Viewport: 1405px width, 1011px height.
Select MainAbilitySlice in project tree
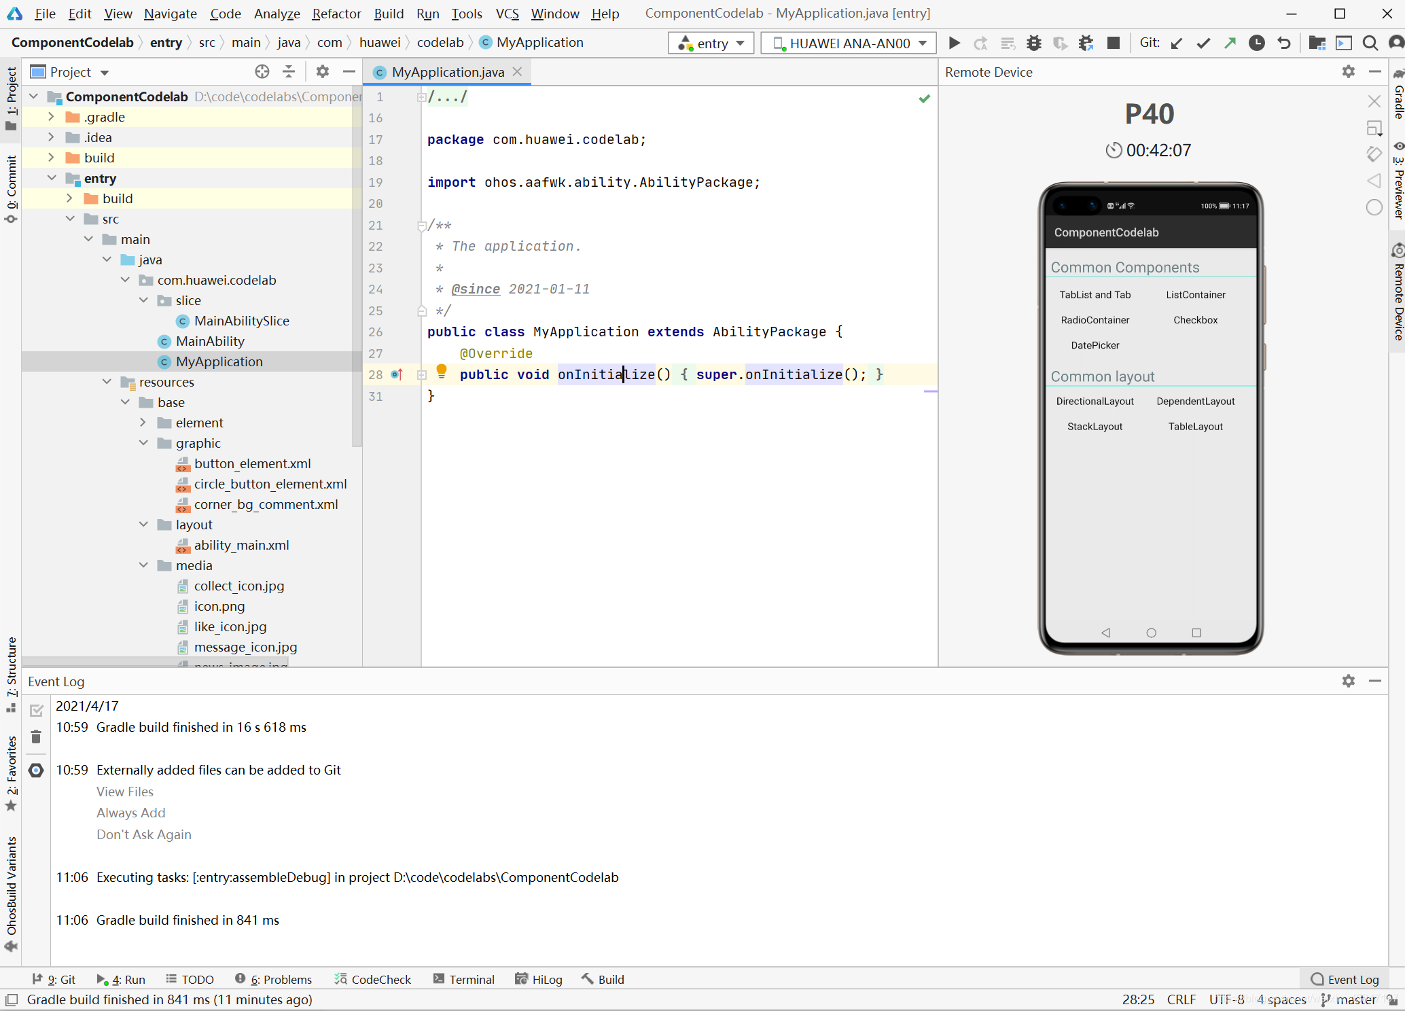242,321
